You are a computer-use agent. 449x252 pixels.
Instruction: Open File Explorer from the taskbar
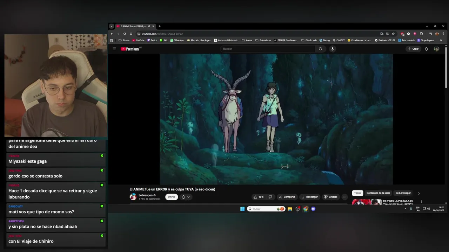tap(290, 209)
